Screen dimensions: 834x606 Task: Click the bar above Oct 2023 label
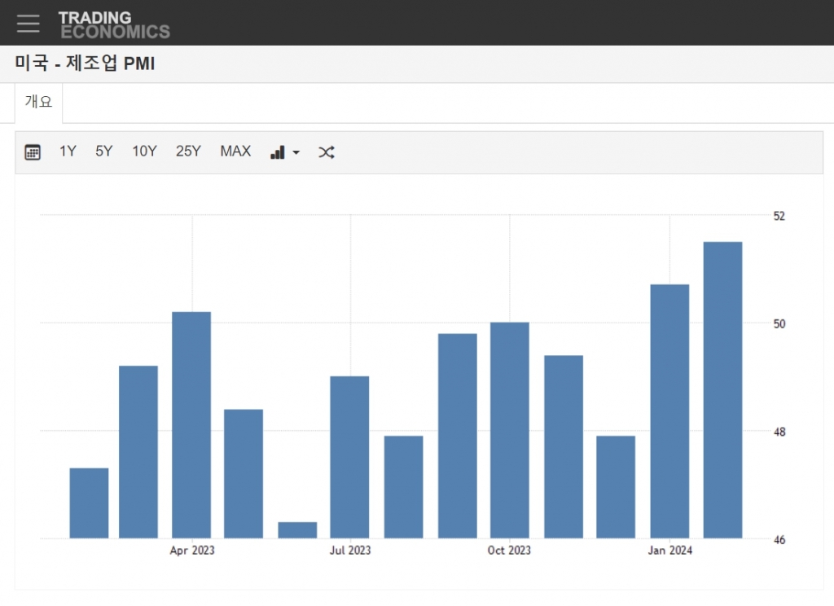509,430
